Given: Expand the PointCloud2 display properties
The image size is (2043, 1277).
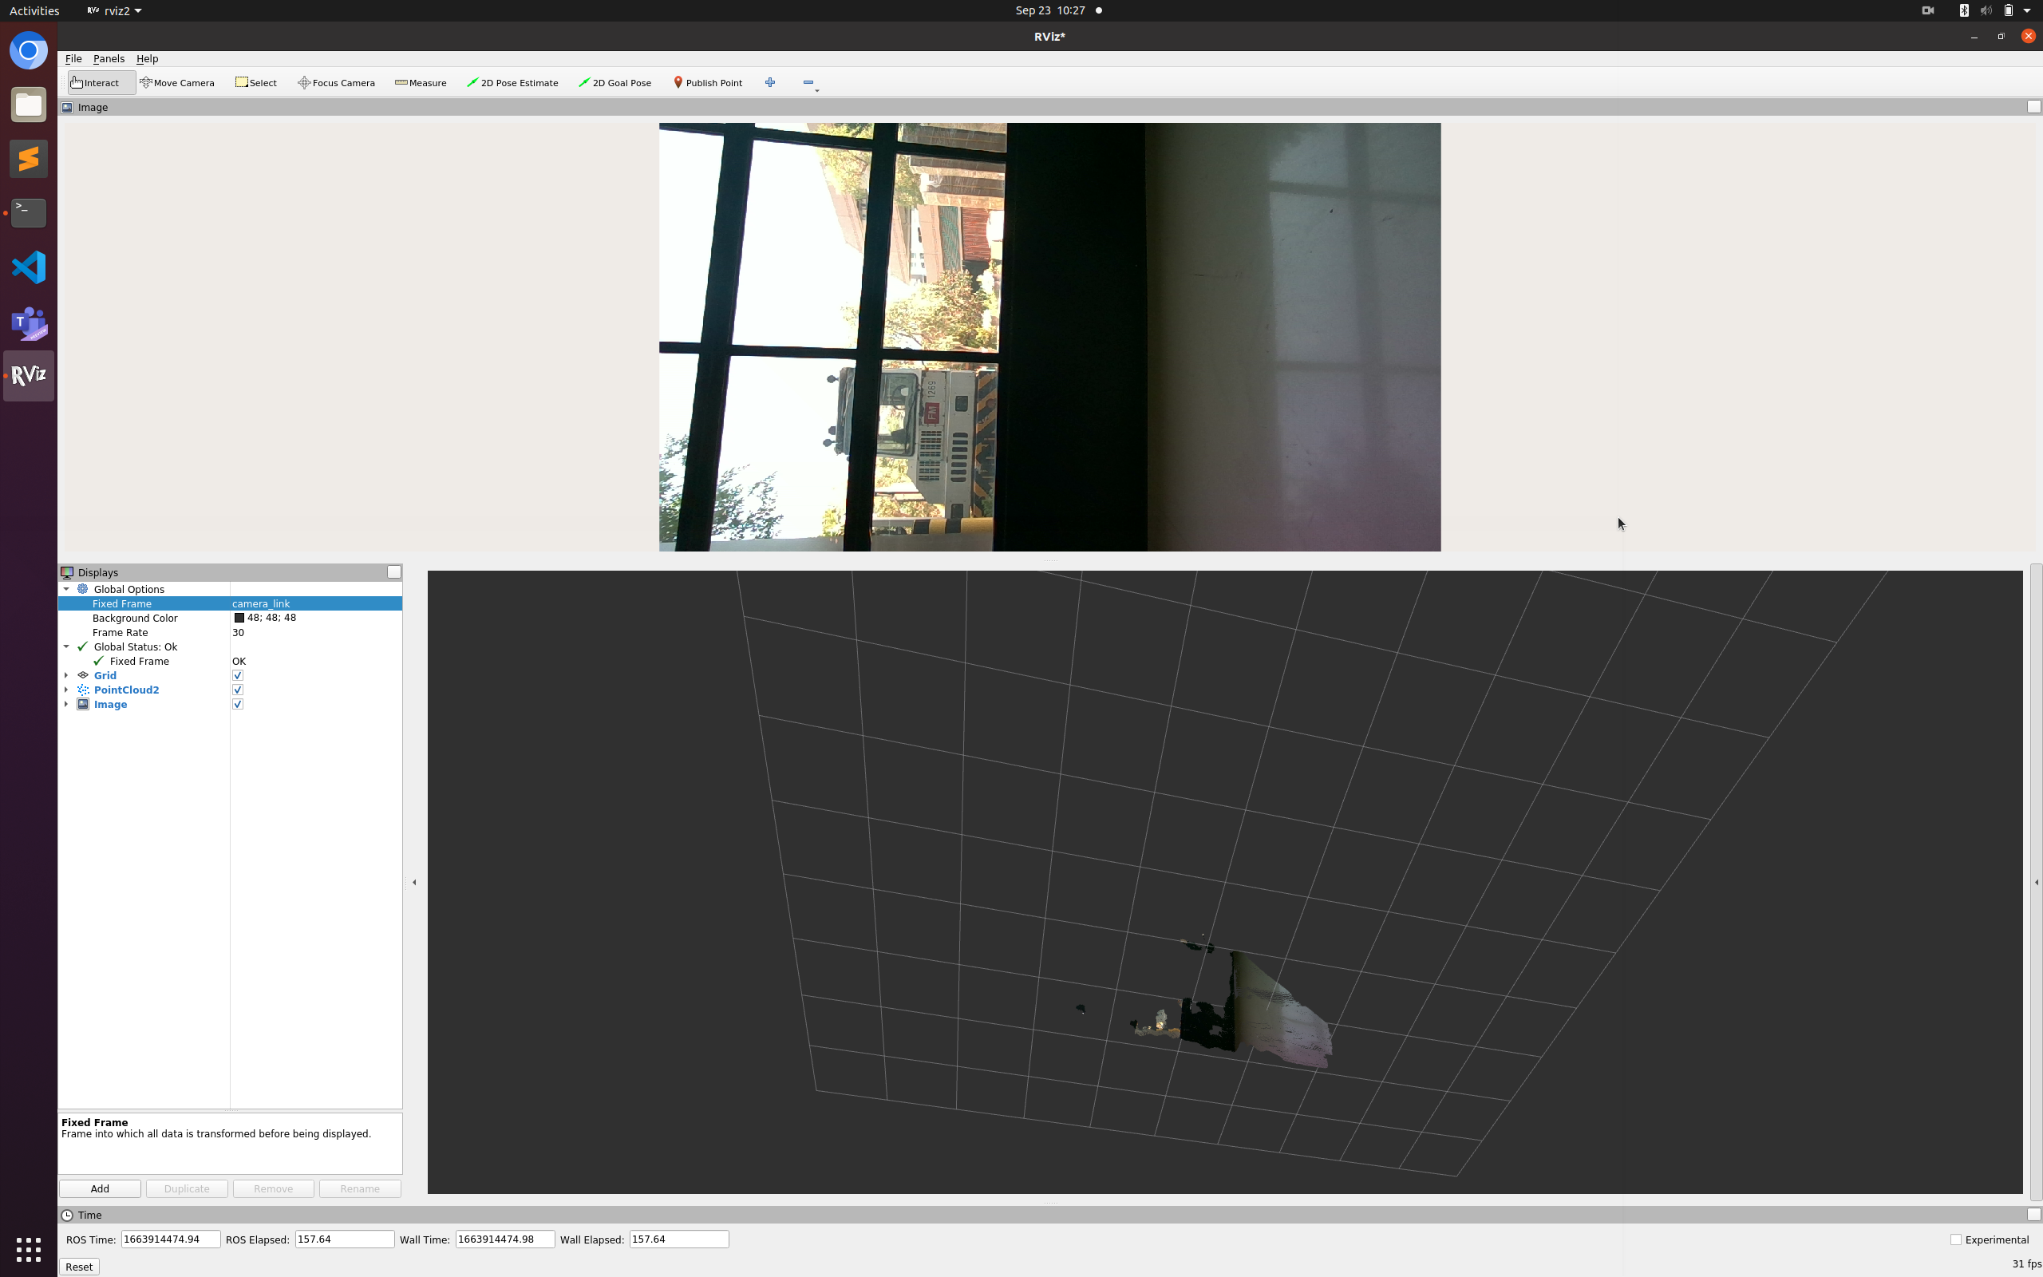Looking at the screenshot, I should tap(66, 689).
